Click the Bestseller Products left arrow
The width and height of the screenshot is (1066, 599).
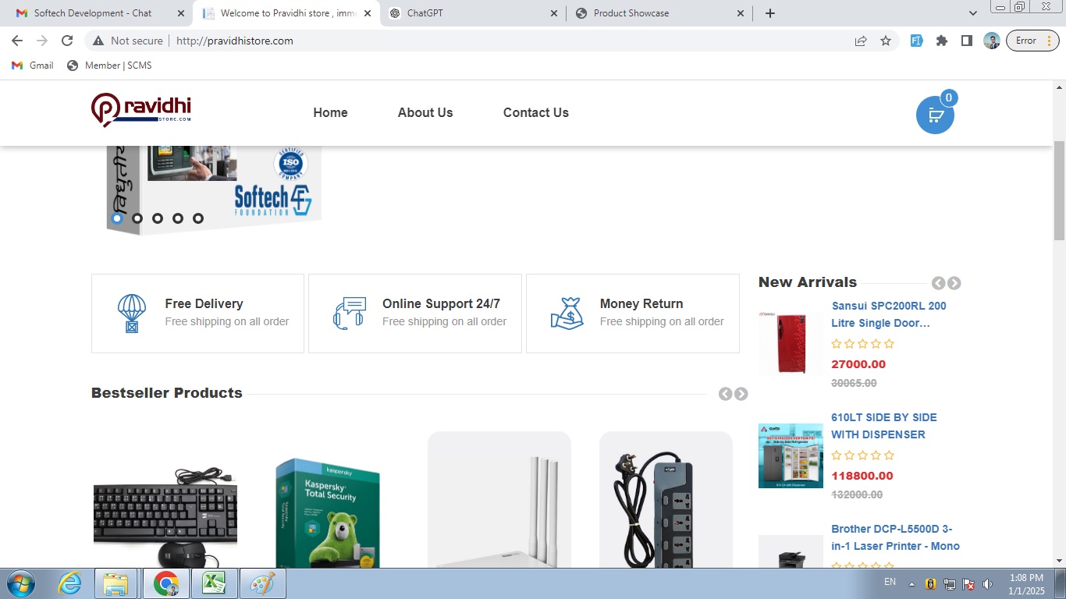tap(725, 394)
